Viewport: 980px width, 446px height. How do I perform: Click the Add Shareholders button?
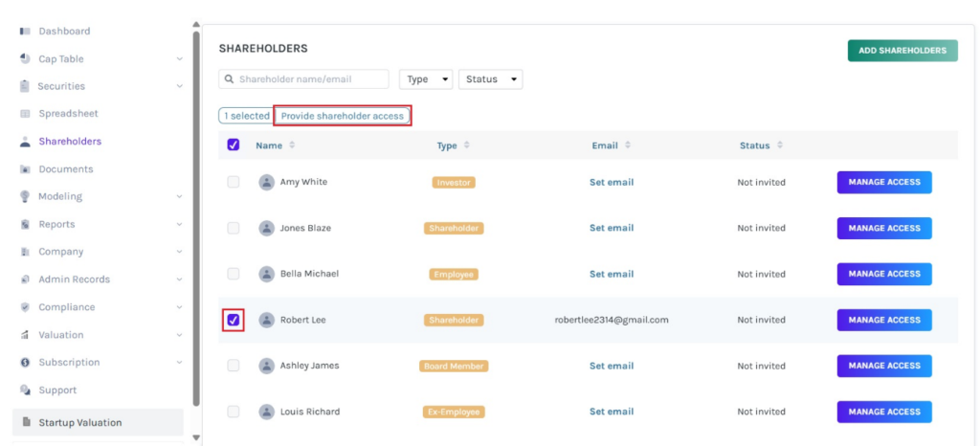tap(902, 51)
